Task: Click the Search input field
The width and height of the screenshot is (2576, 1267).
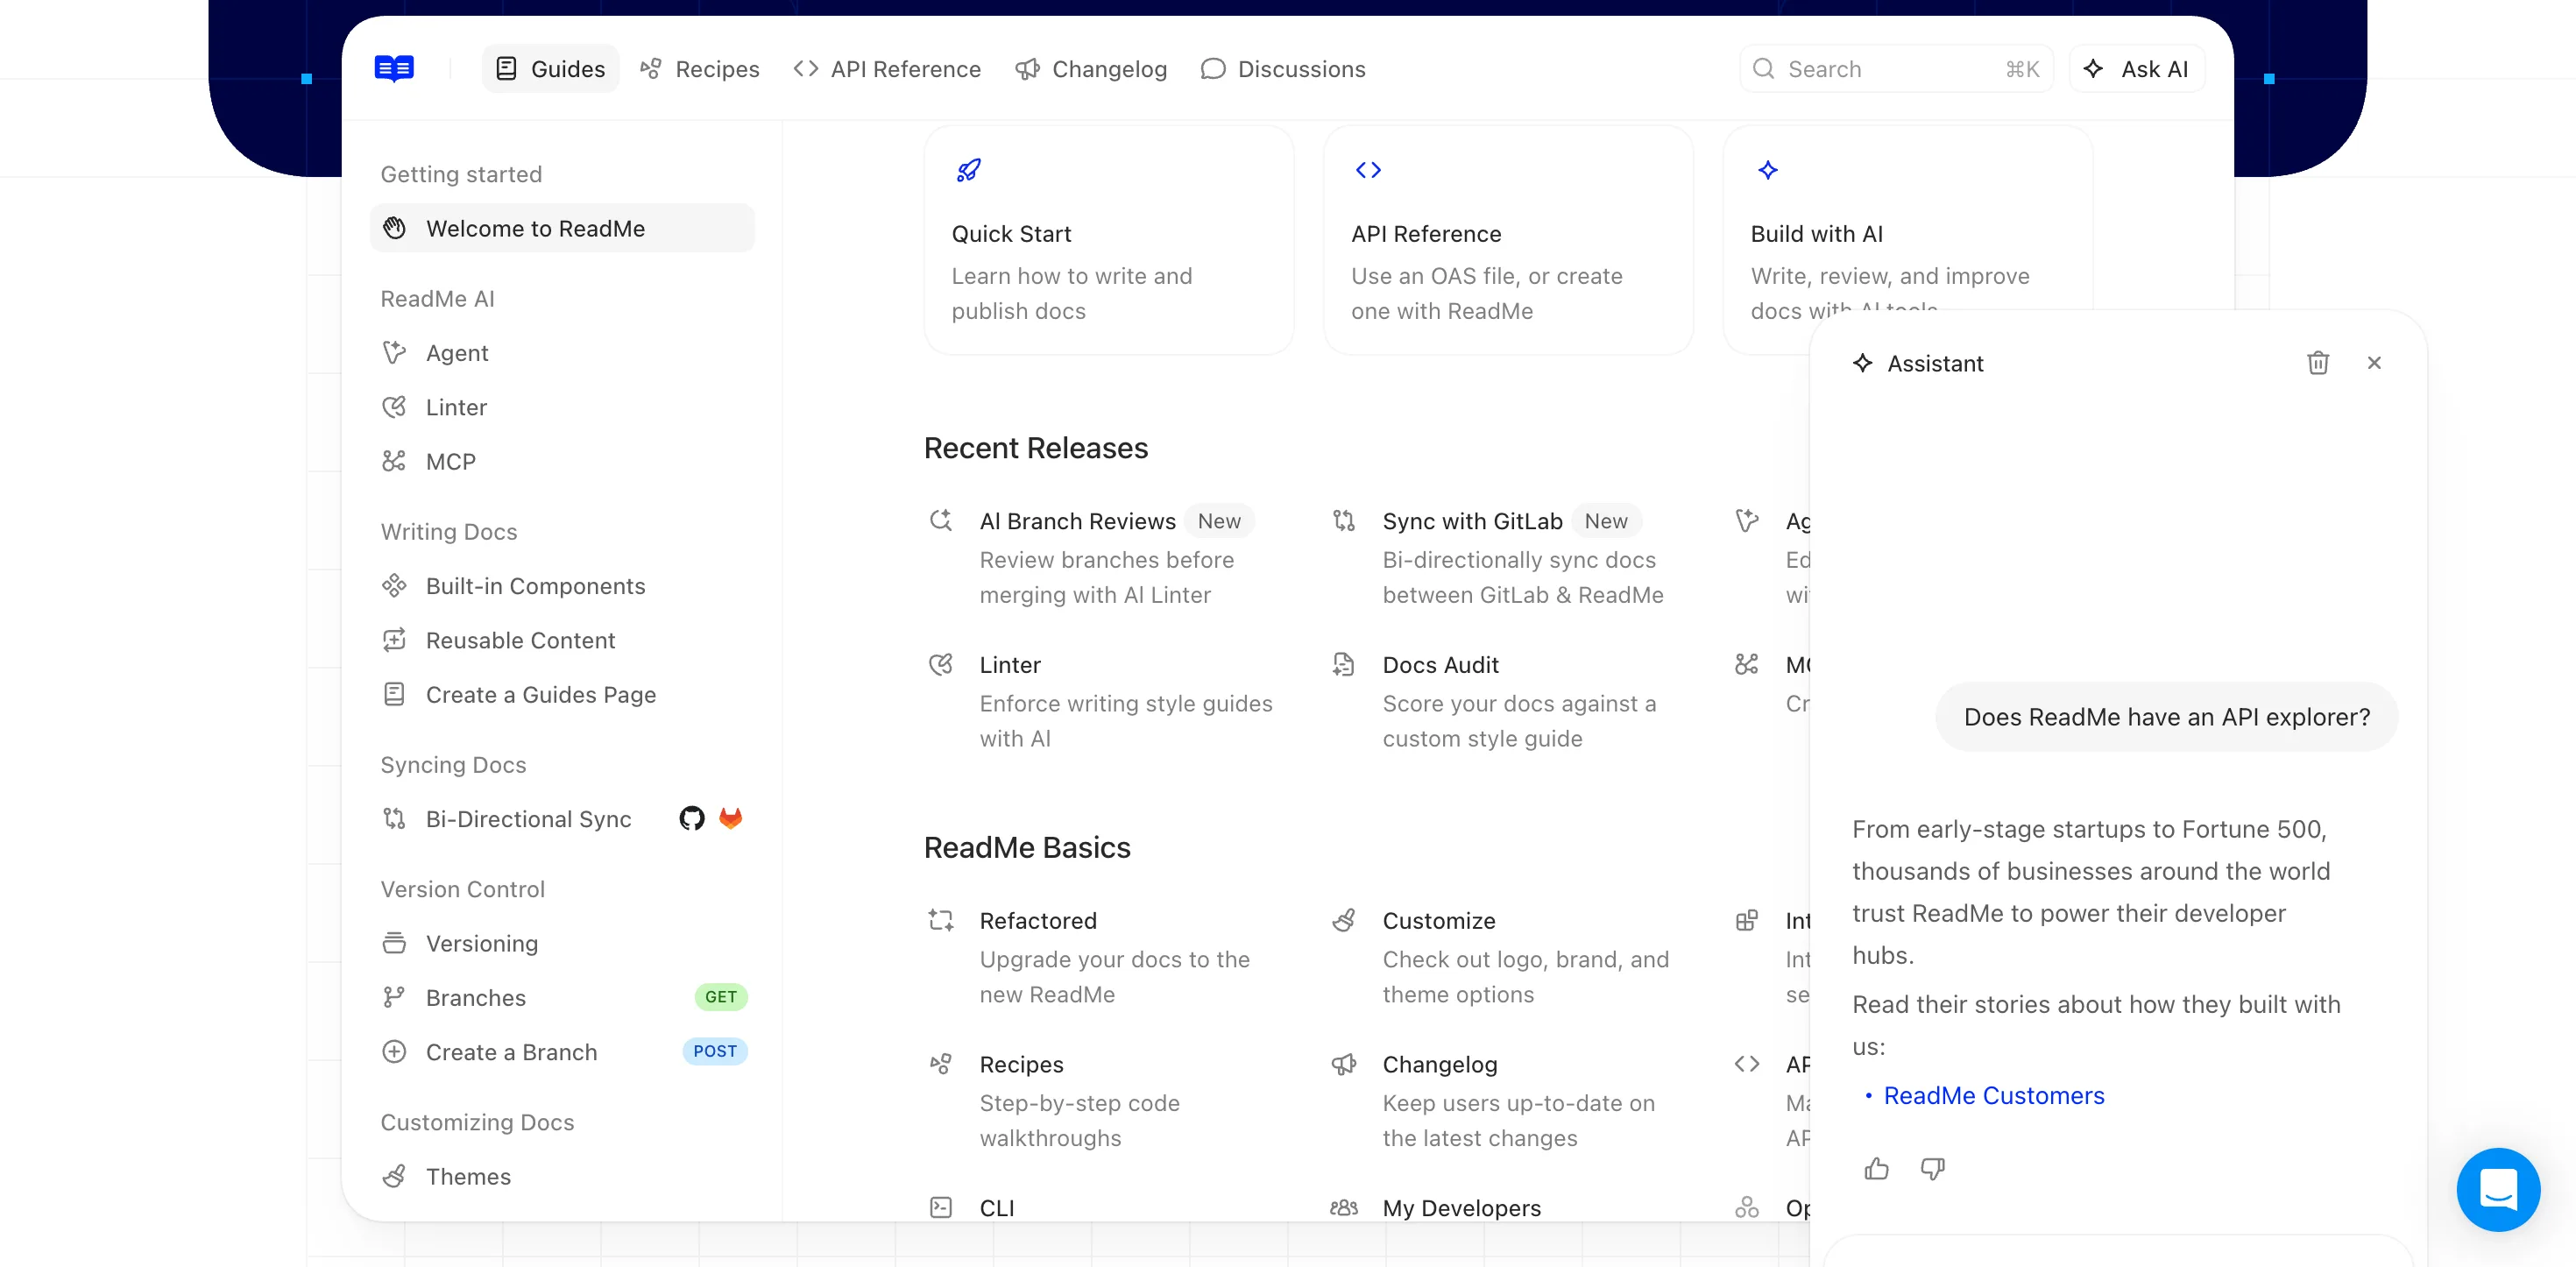Action: [1896, 69]
